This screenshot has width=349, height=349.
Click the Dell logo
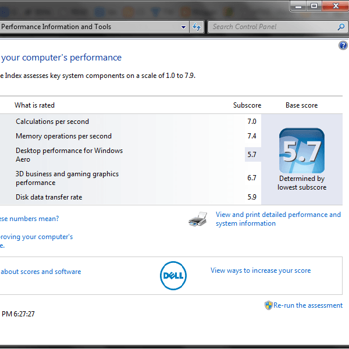click(x=173, y=275)
